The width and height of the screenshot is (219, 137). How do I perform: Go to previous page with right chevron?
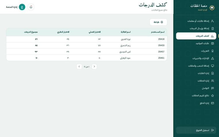click(x=94, y=67)
